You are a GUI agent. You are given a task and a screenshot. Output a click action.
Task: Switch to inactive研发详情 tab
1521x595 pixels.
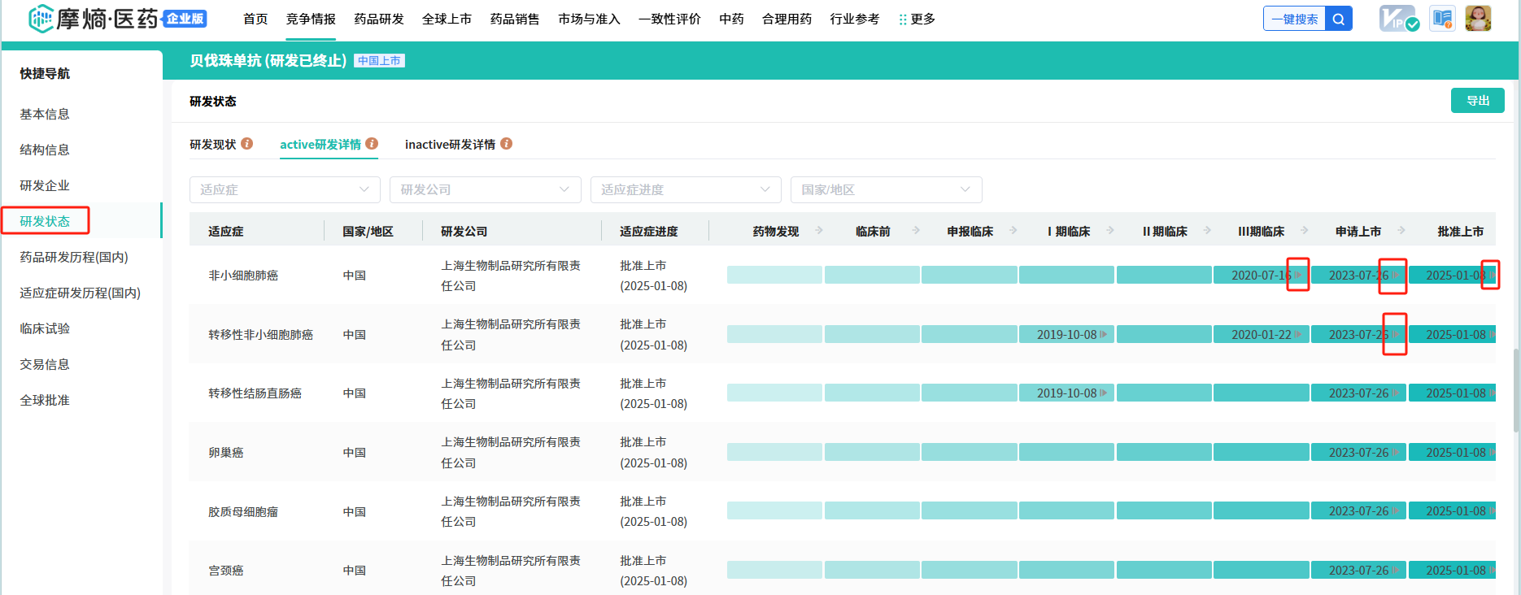[x=450, y=145]
